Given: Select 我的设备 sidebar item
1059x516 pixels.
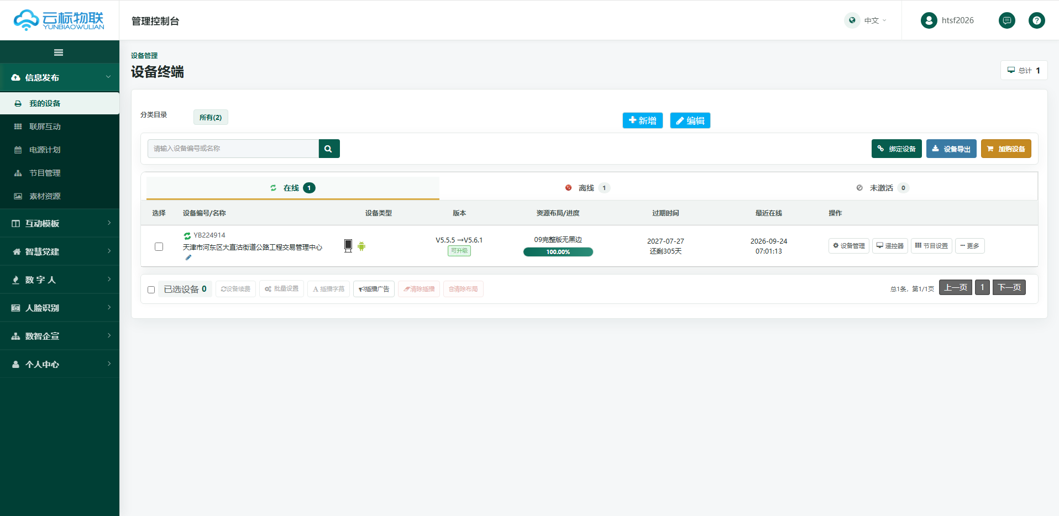Looking at the screenshot, I should point(60,103).
